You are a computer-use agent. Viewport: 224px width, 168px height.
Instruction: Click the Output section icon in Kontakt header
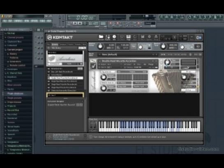[122, 37]
